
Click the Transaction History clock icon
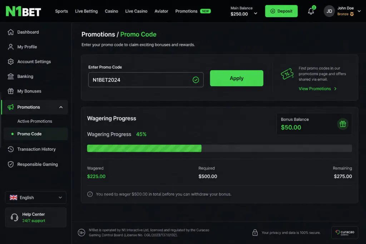pos(11,149)
